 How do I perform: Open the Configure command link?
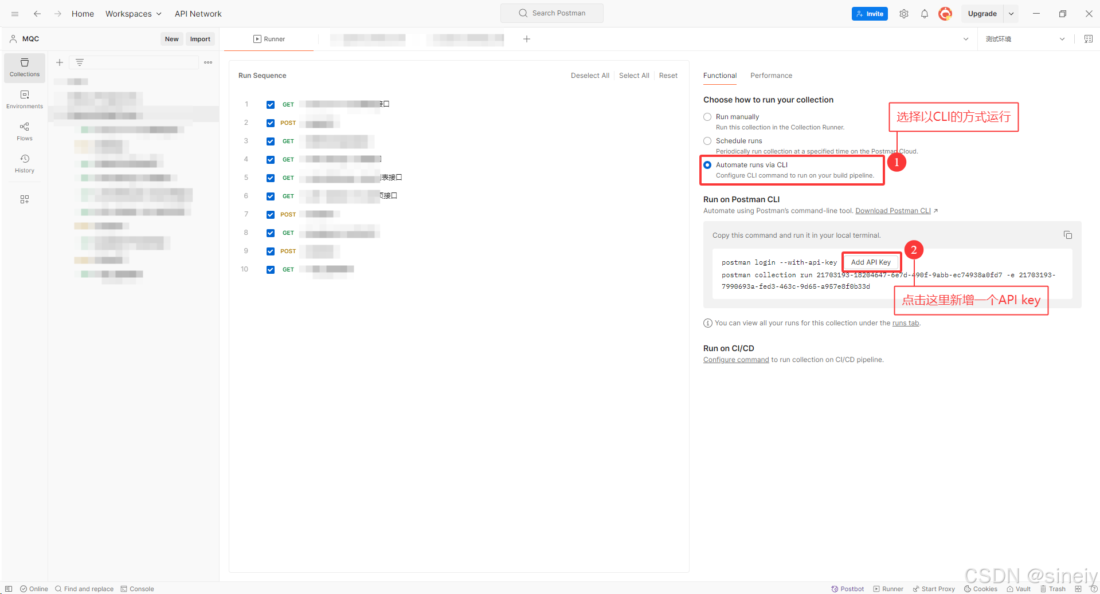coord(736,360)
